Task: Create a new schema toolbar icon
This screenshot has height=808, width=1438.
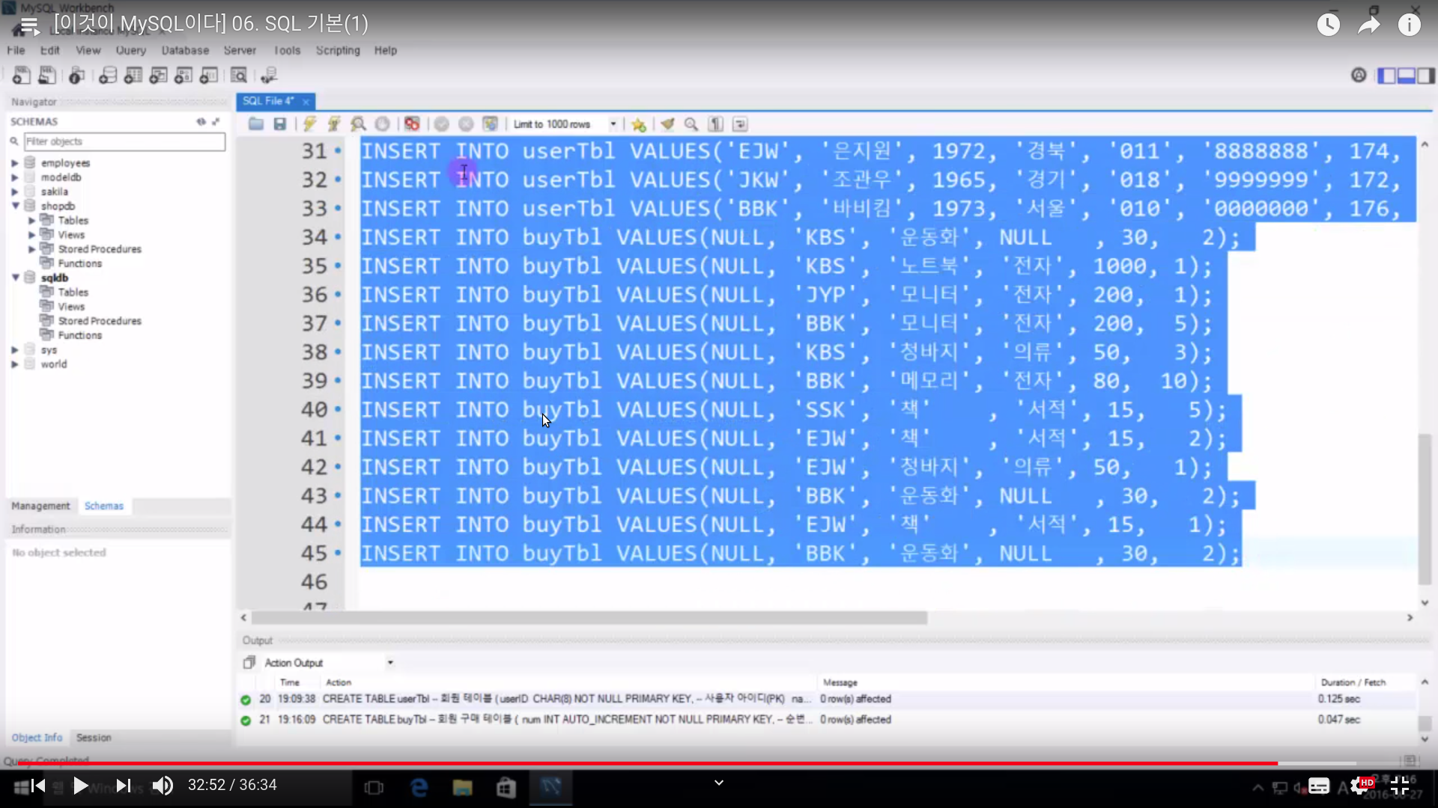Action: pyautogui.click(x=108, y=76)
